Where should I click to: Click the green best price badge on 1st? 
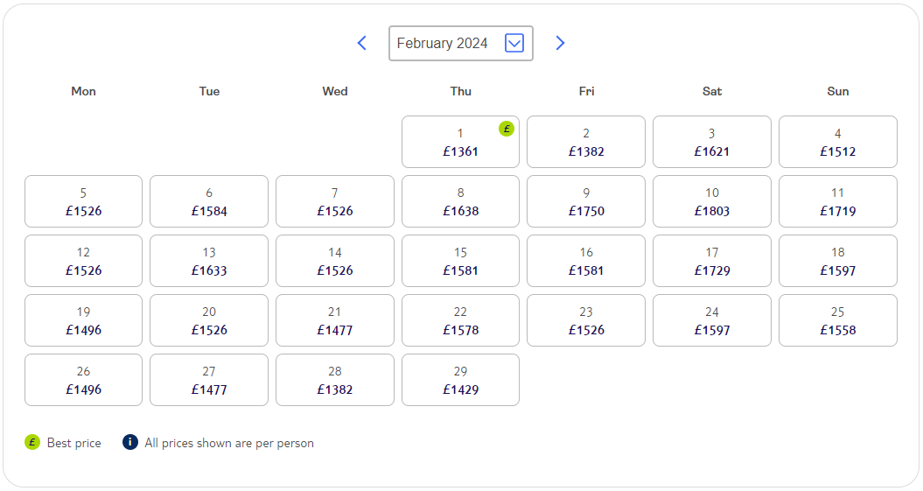[x=507, y=129]
